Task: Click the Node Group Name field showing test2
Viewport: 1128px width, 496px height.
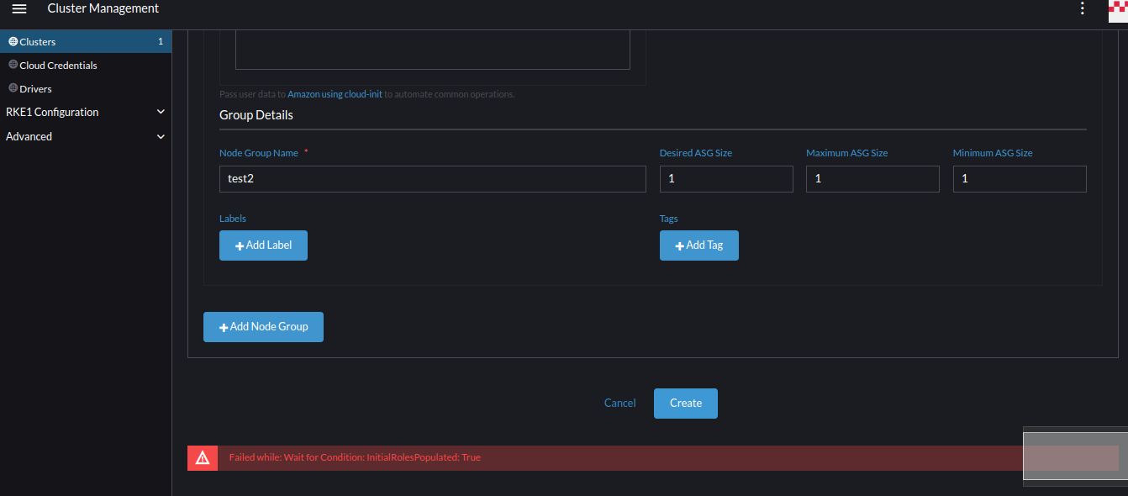Action: click(432, 178)
